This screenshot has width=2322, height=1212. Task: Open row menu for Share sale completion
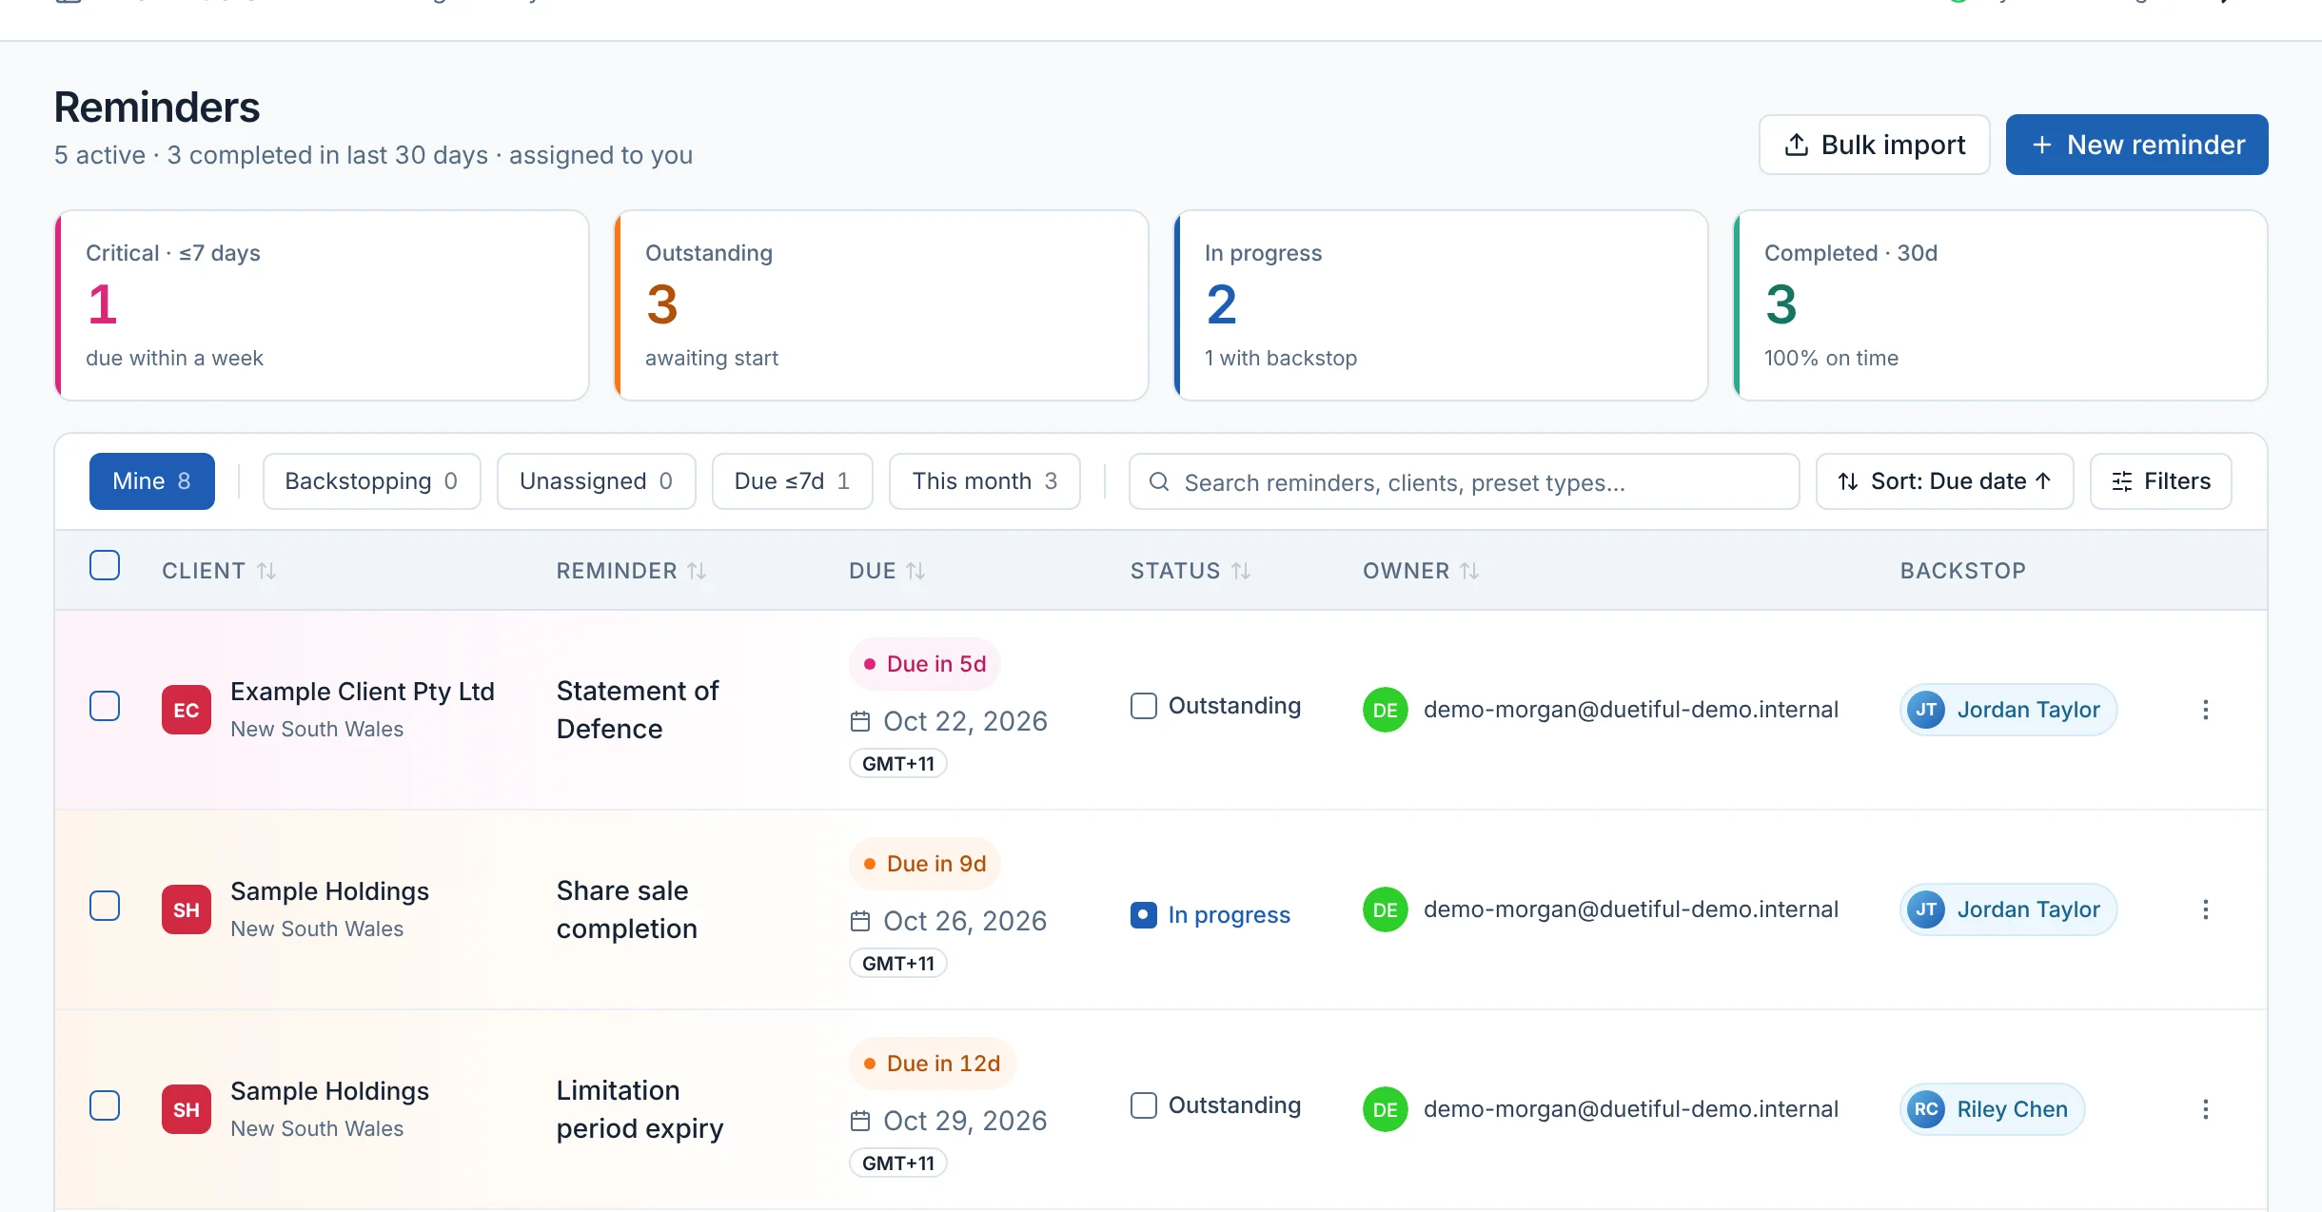coord(2205,909)
